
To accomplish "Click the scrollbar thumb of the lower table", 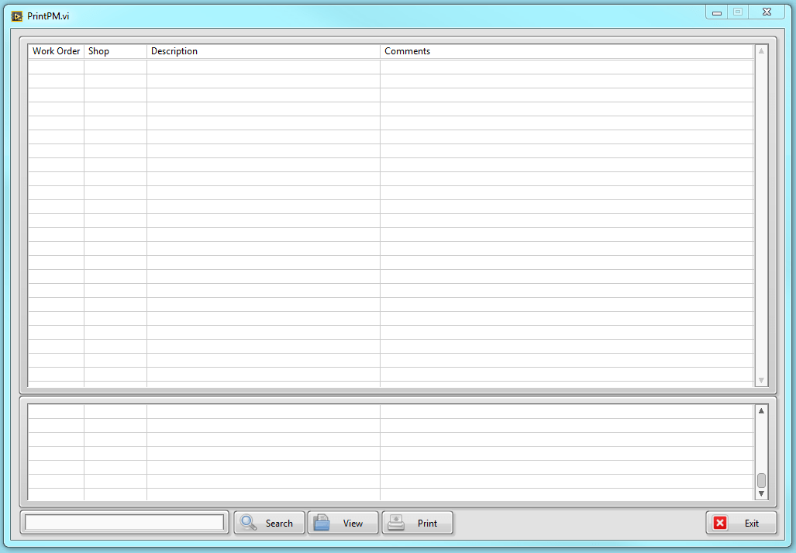I will tap(760, 482).
